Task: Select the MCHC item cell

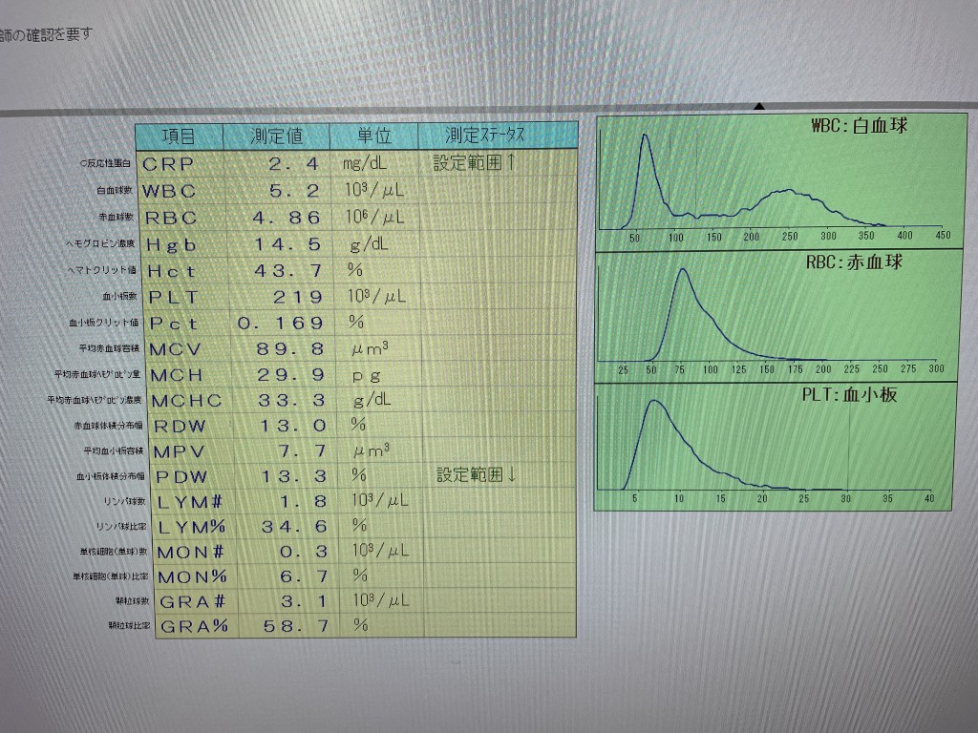Action: click(193, 401)
